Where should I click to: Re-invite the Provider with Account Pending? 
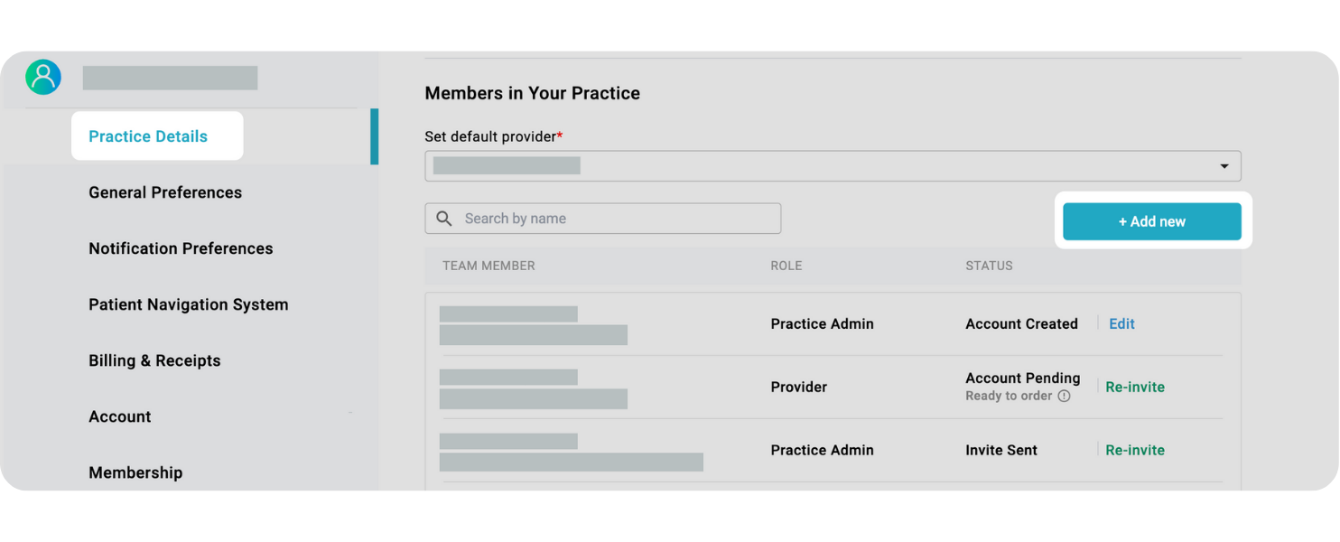coord(1135,388)
